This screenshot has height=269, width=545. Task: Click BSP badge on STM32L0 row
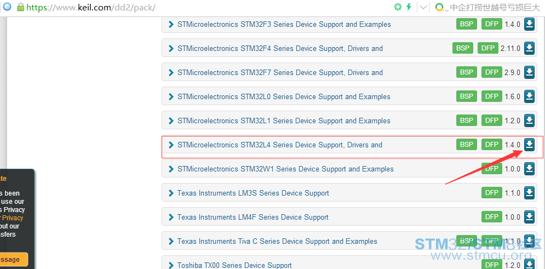tap(467, 96)
